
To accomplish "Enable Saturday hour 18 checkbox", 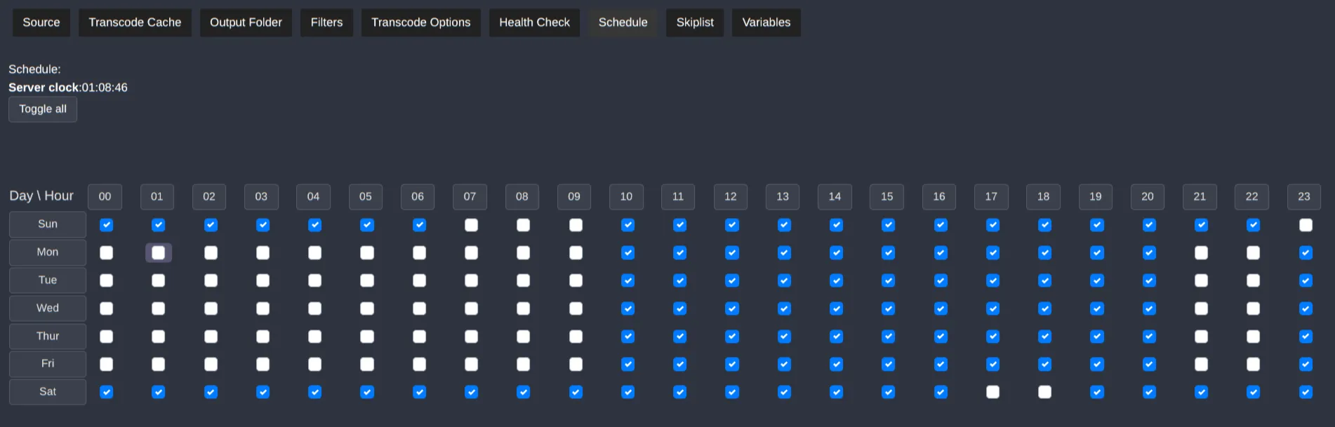I will pos(1045,392).
